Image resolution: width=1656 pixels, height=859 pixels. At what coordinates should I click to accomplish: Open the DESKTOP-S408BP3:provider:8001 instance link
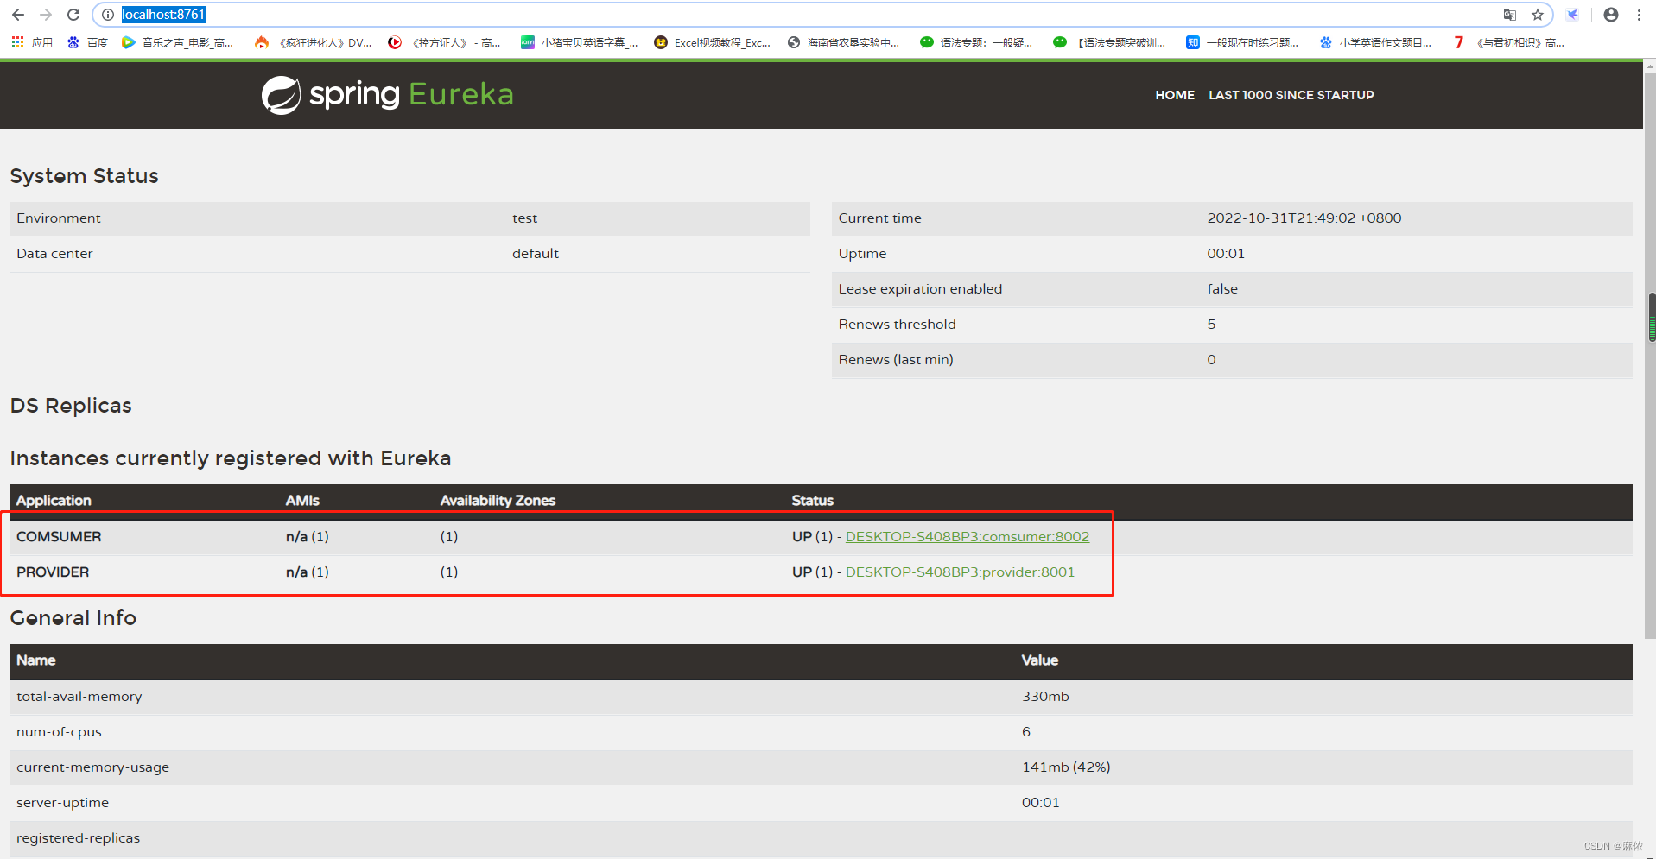[960, 572]
